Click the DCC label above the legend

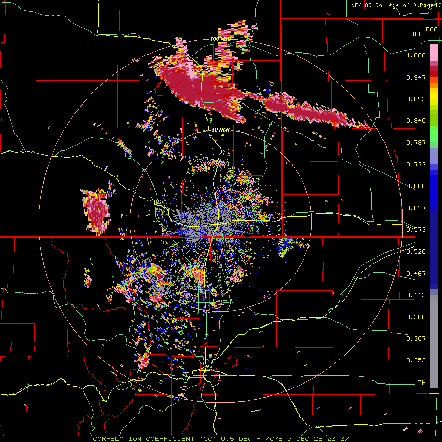pos(431,29)
